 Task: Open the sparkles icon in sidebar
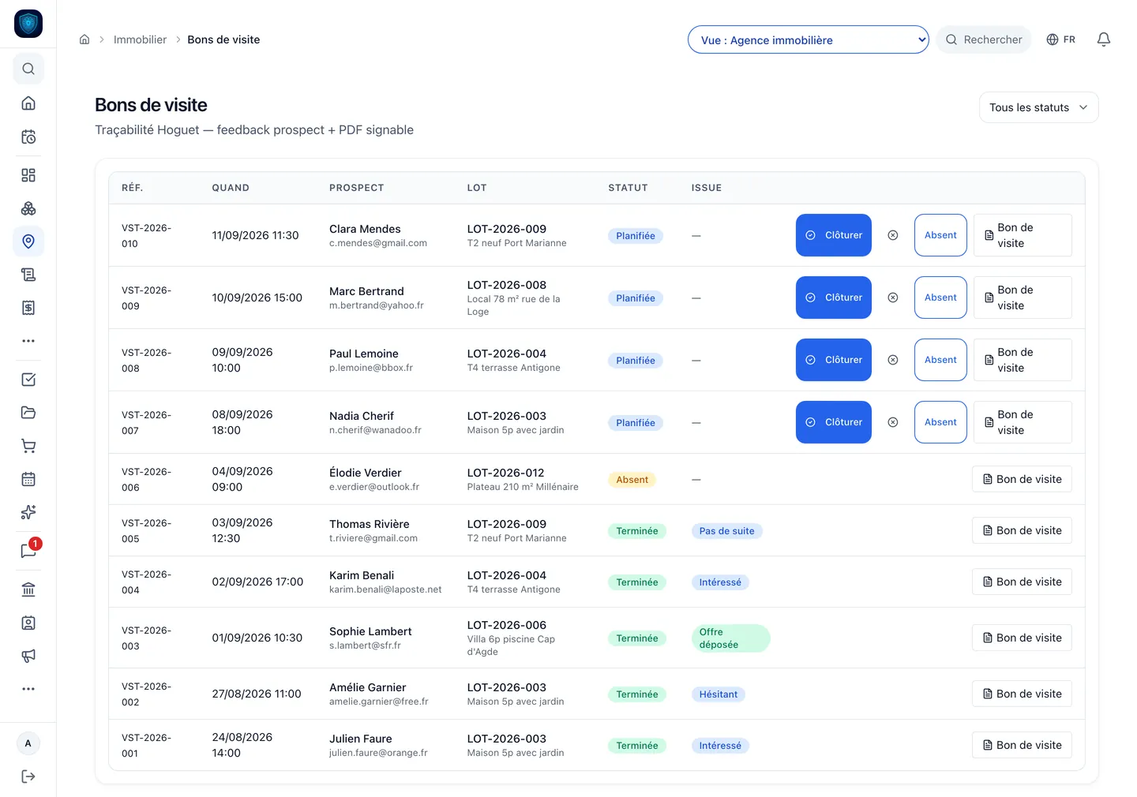28,512
